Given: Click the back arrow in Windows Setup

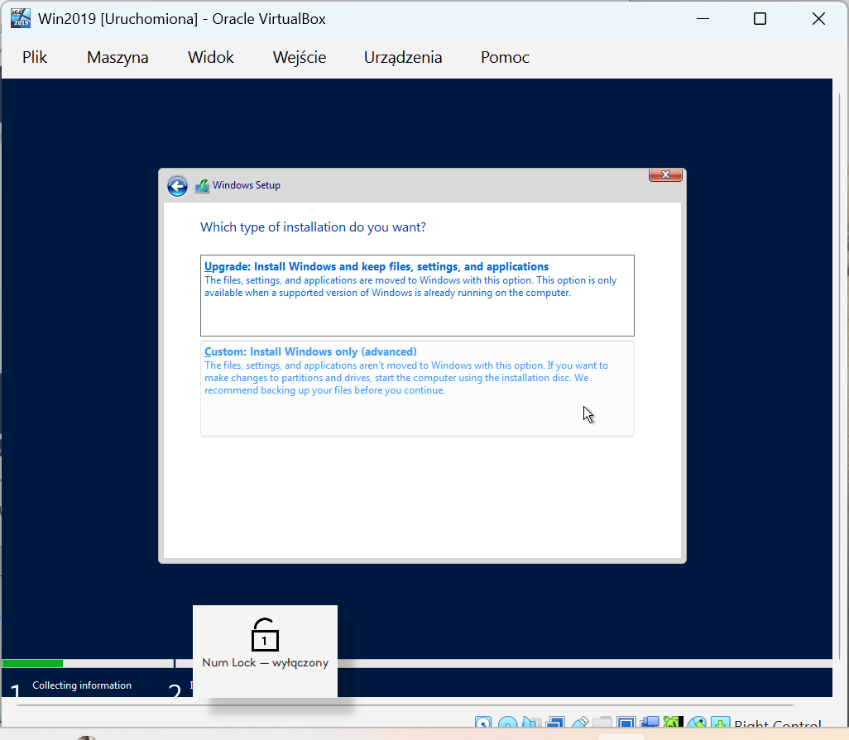Looking at the screenshot, I should 177,186.
